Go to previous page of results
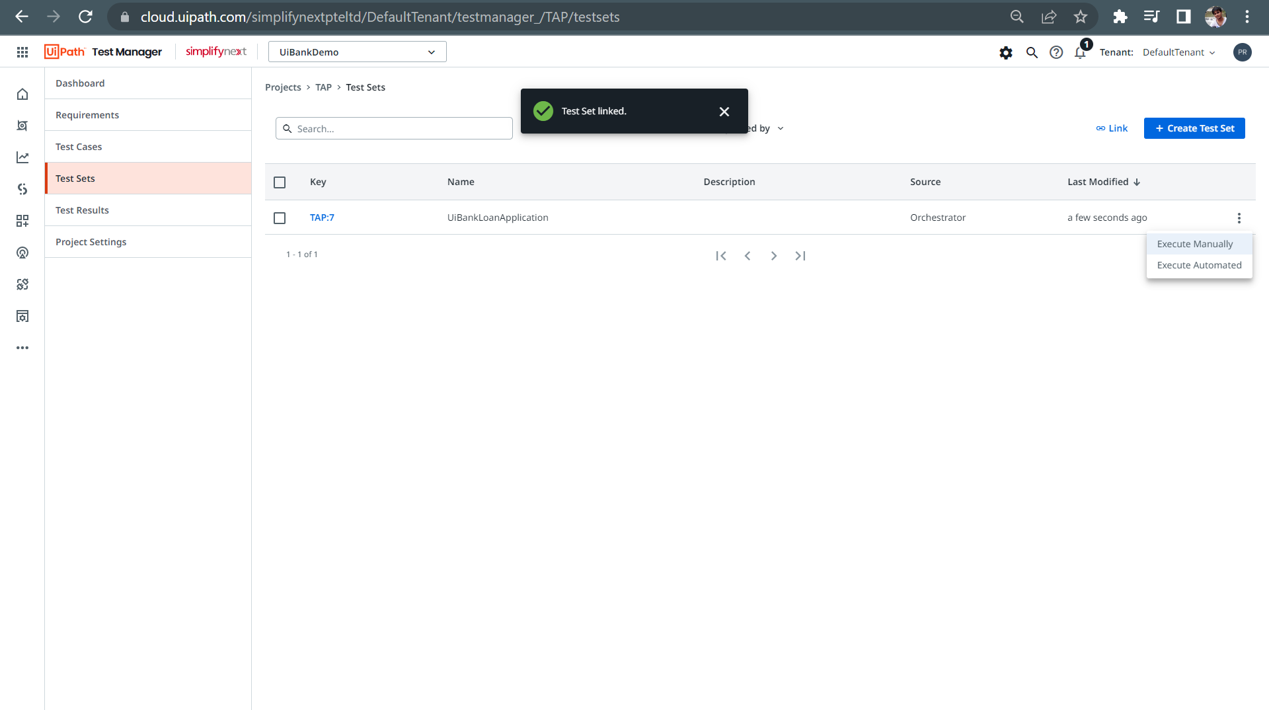This screenshot has width=1269, height=710. coord(748,256)
